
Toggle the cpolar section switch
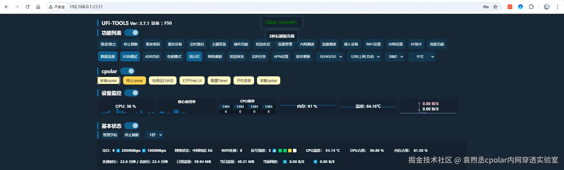pos(127,71)
